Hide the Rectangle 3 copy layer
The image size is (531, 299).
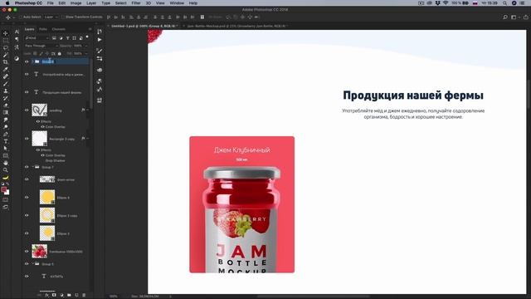point(27,139)
